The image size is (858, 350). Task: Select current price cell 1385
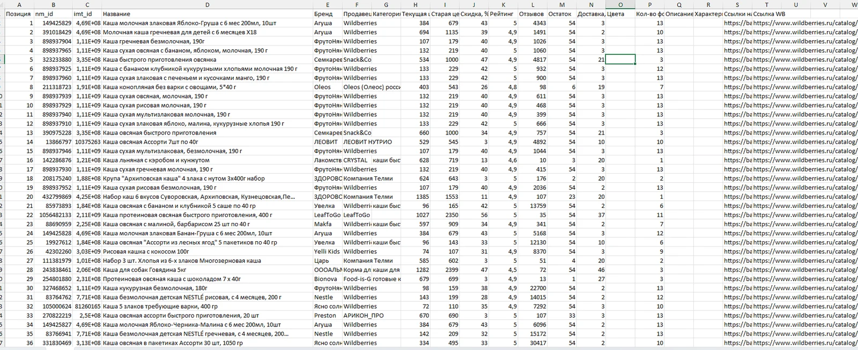416,197
